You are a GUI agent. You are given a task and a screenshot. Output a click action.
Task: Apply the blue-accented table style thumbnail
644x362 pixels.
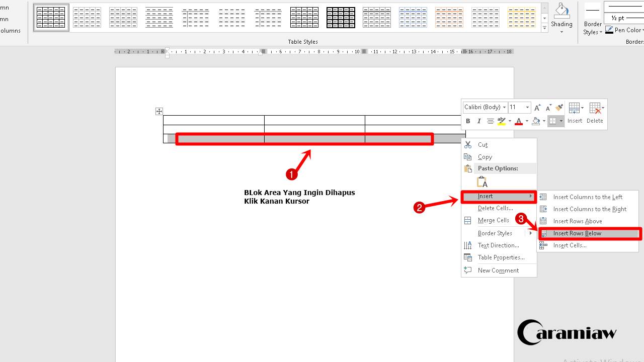click(413, 18)
